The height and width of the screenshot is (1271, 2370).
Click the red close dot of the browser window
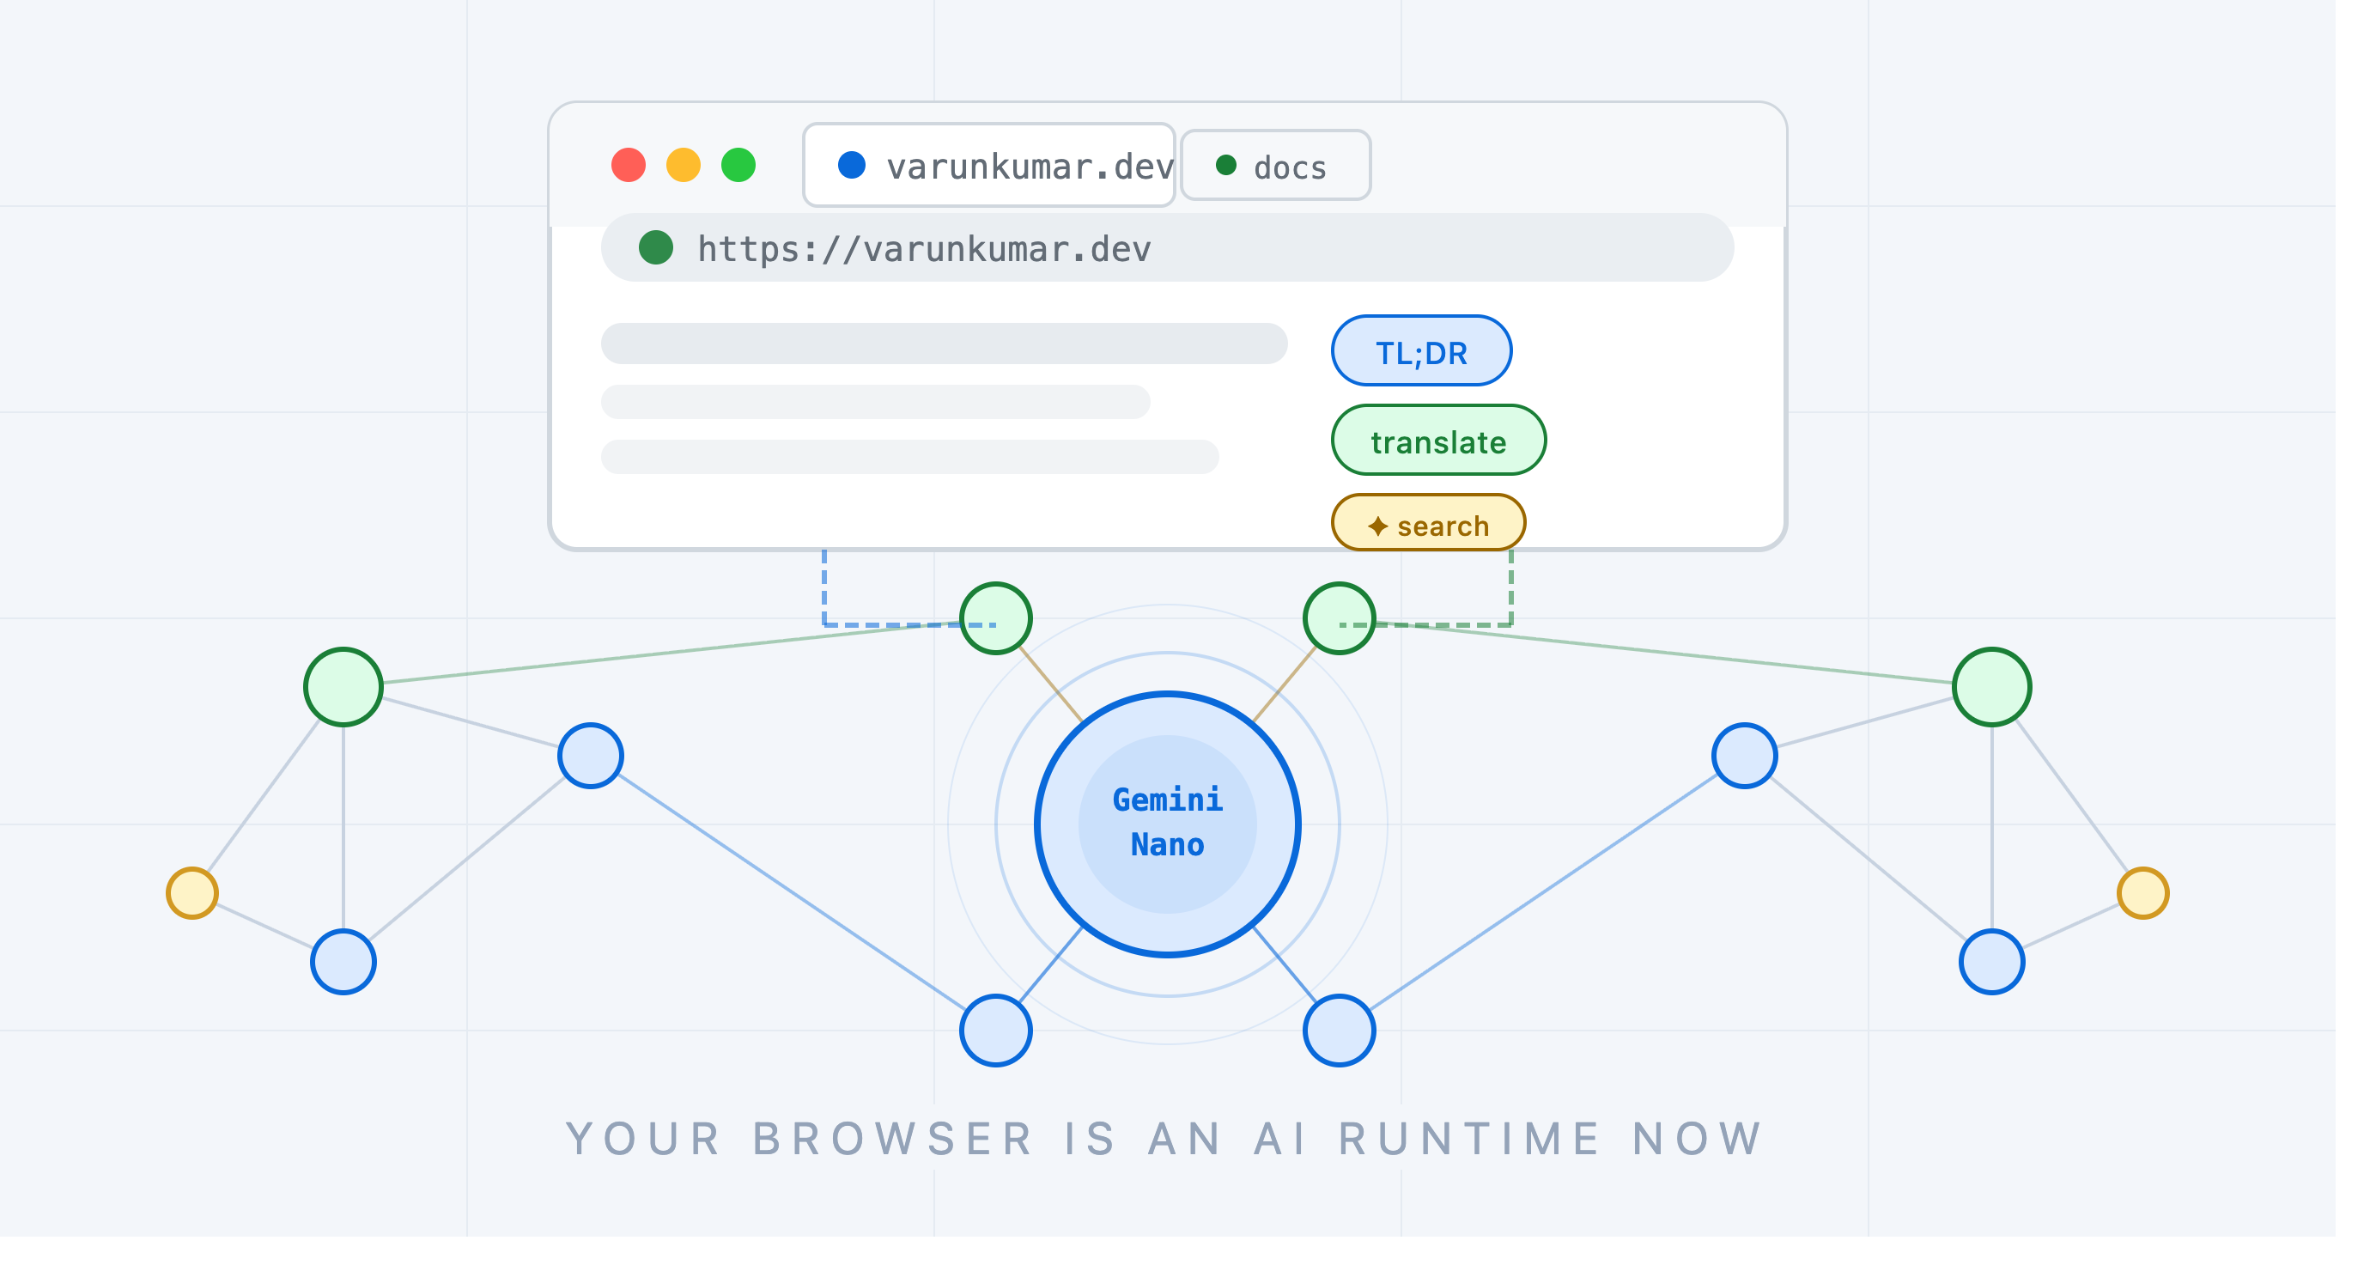(629, 165)
